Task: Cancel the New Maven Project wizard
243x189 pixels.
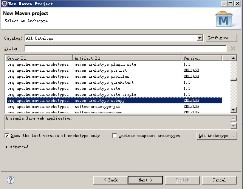Action: tap(219, 180)
